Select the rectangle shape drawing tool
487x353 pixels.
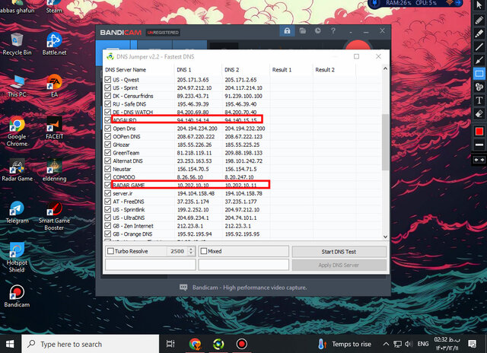(x=479, y=74)
